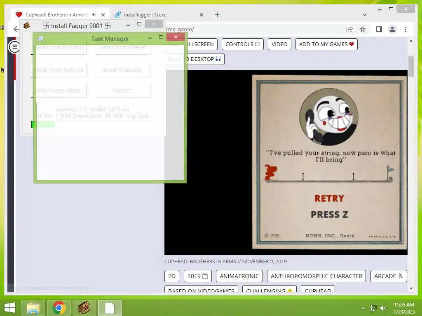Viewport: 422px width, 316px height.
Task: Click the Task Manager title bar icon
Action: pos(40,39)
